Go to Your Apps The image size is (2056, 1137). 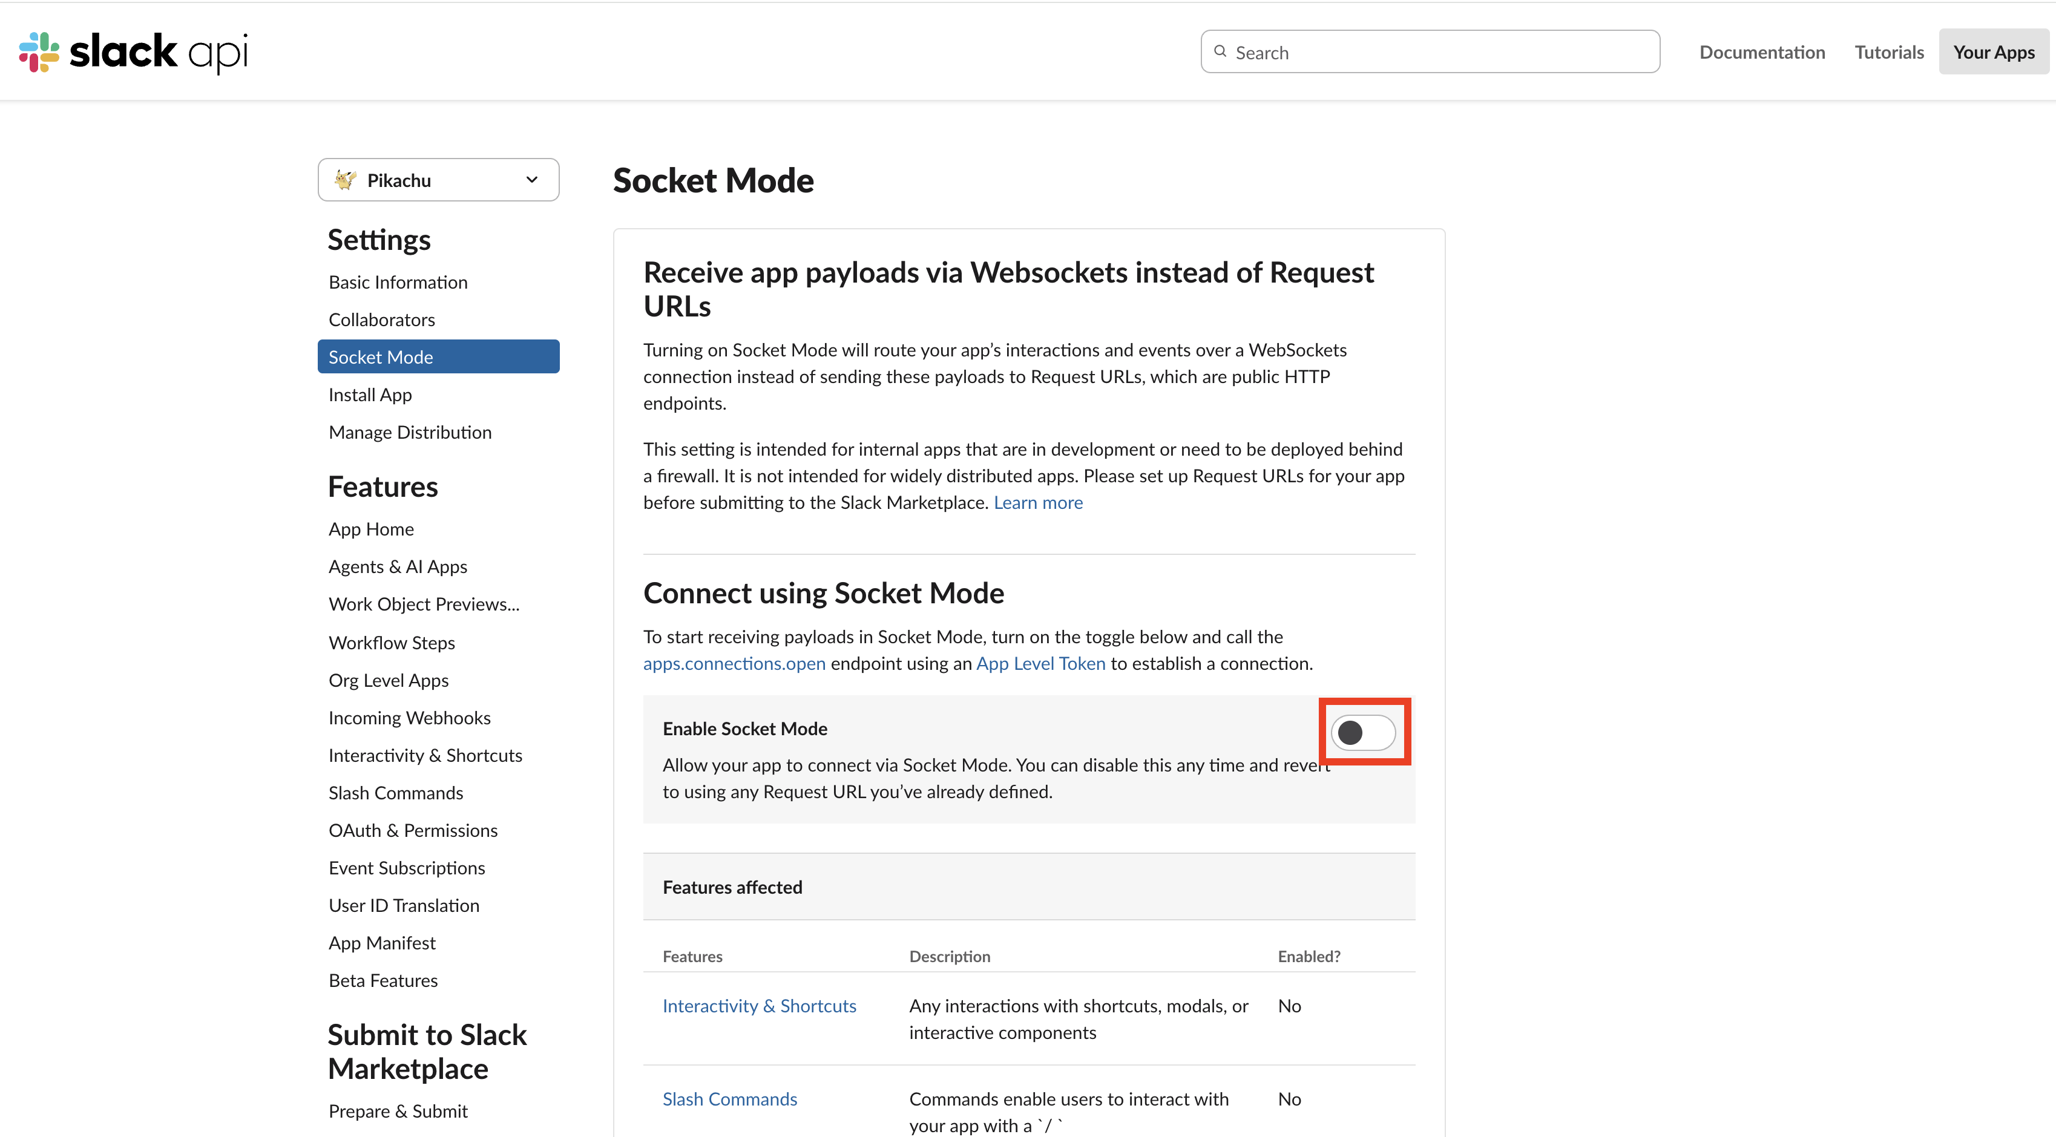pyautogui.click(x=1994, y=52)
